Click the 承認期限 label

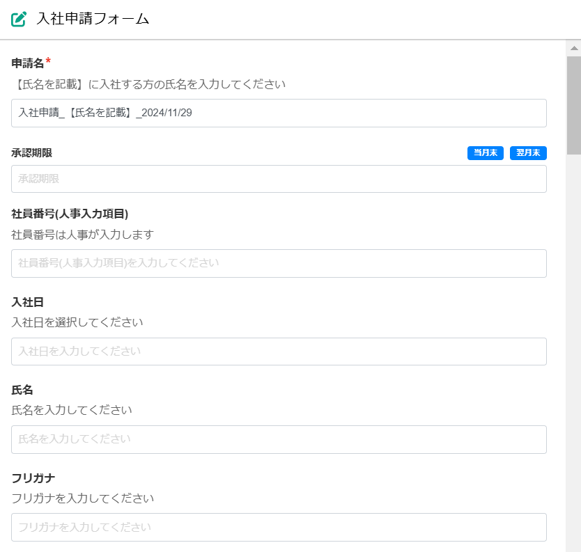pos(31,153)
